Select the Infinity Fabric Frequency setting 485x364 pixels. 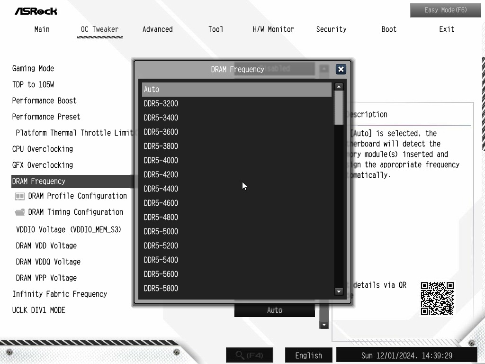click(x=60, y=294)
